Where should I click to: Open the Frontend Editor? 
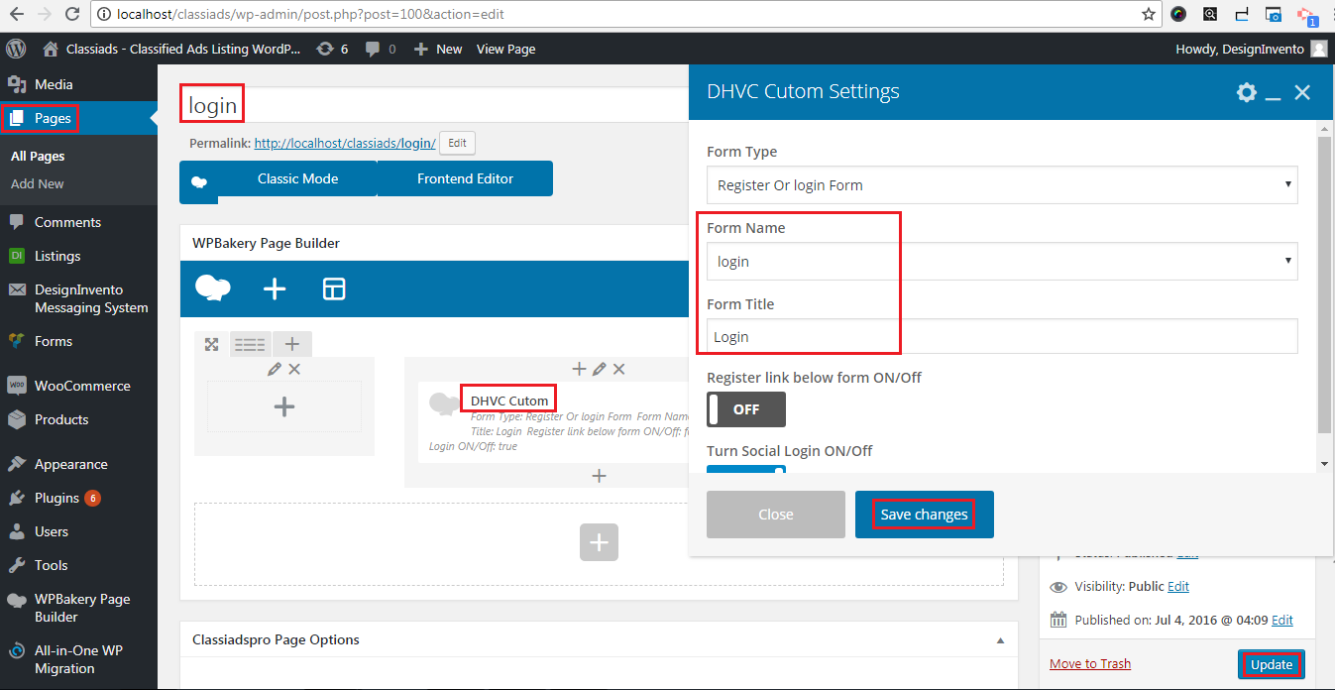point(465,179)
